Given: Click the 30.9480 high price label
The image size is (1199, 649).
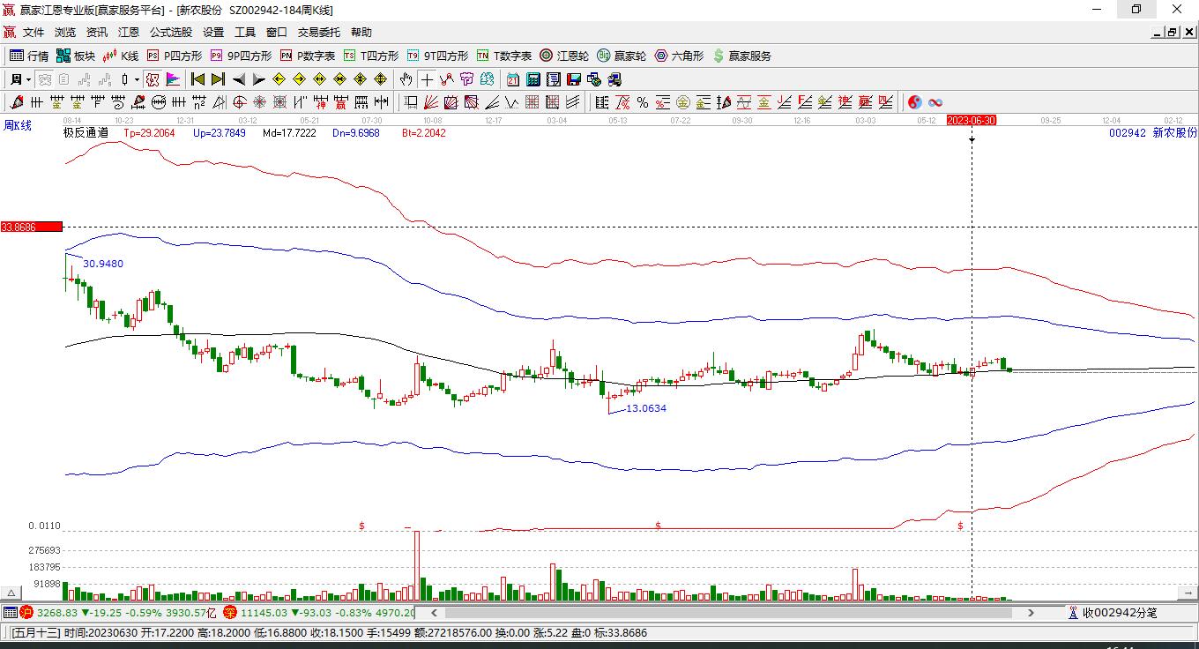Looking at the screenshot, I should click(x=103, y=264).
